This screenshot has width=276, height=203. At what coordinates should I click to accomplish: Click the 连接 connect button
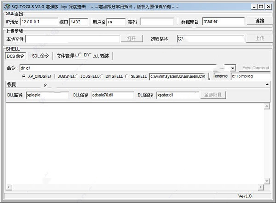[259, 21]
